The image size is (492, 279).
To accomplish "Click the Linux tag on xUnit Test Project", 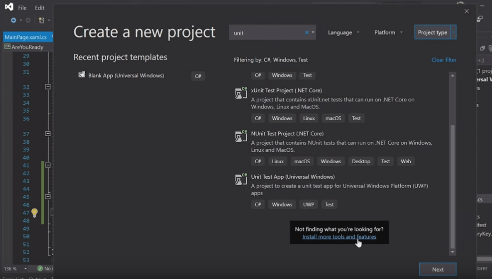I will click(x=309, y=118).
